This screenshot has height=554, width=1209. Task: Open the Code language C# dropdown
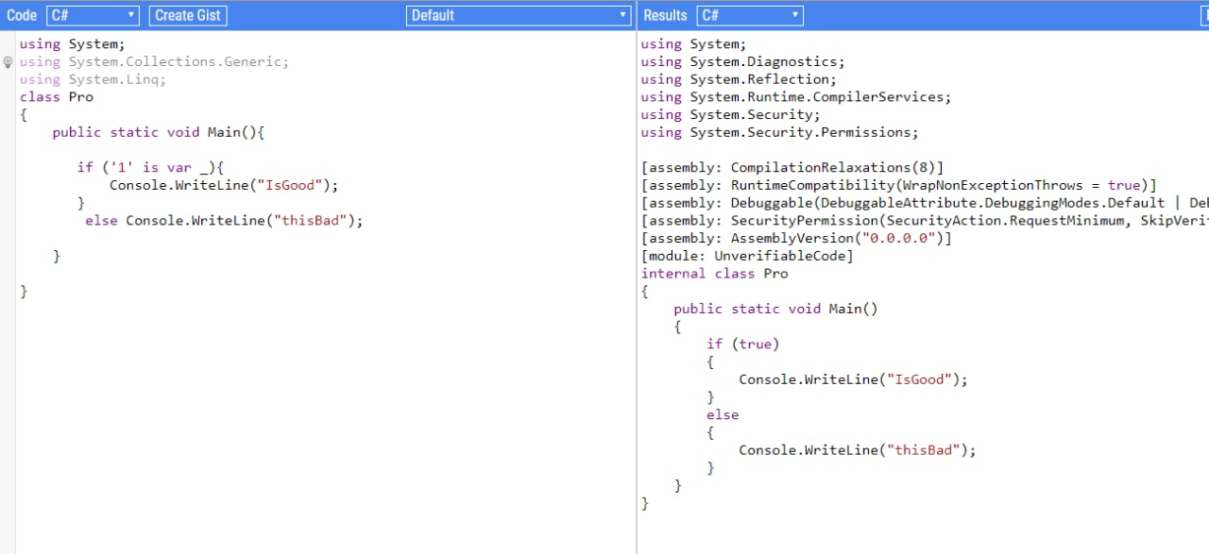point(93,15)
